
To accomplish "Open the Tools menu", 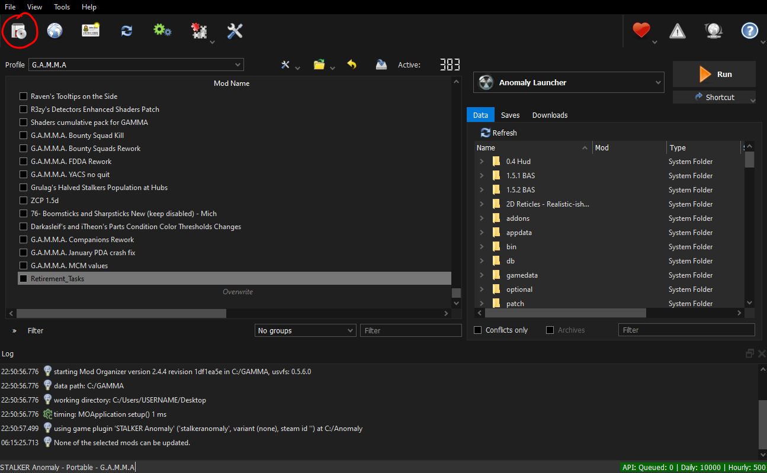I will (x=62, y=7).
